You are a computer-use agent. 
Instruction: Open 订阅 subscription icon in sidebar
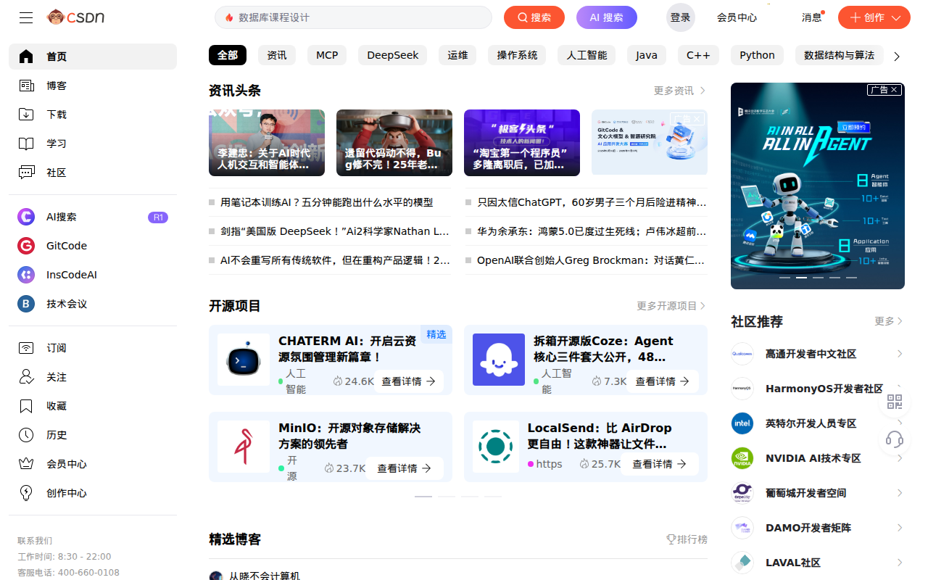[x=26, y=348]
